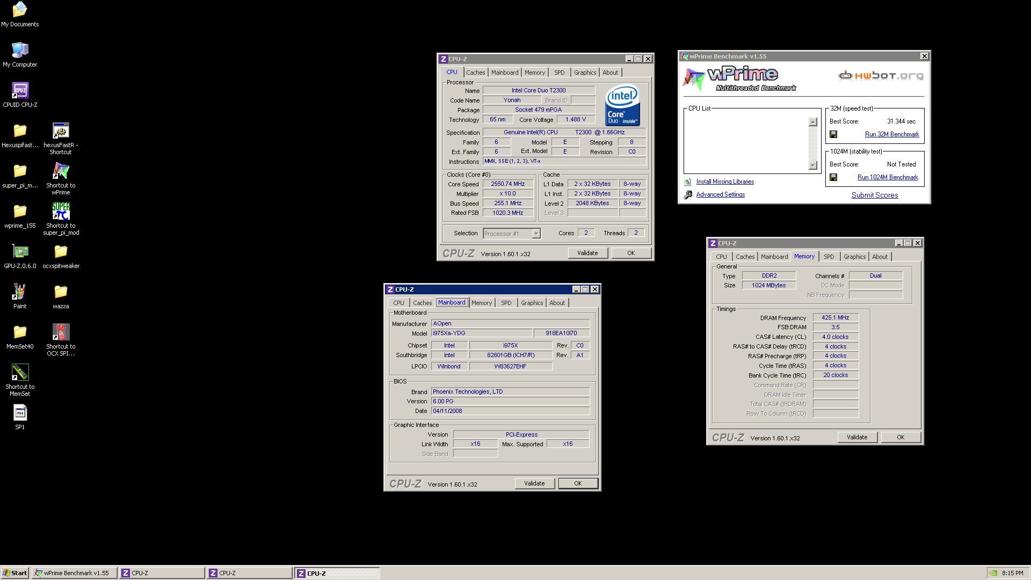
Task: Click OK in the Memory CPU-Z window
Action: pos(901,437)
